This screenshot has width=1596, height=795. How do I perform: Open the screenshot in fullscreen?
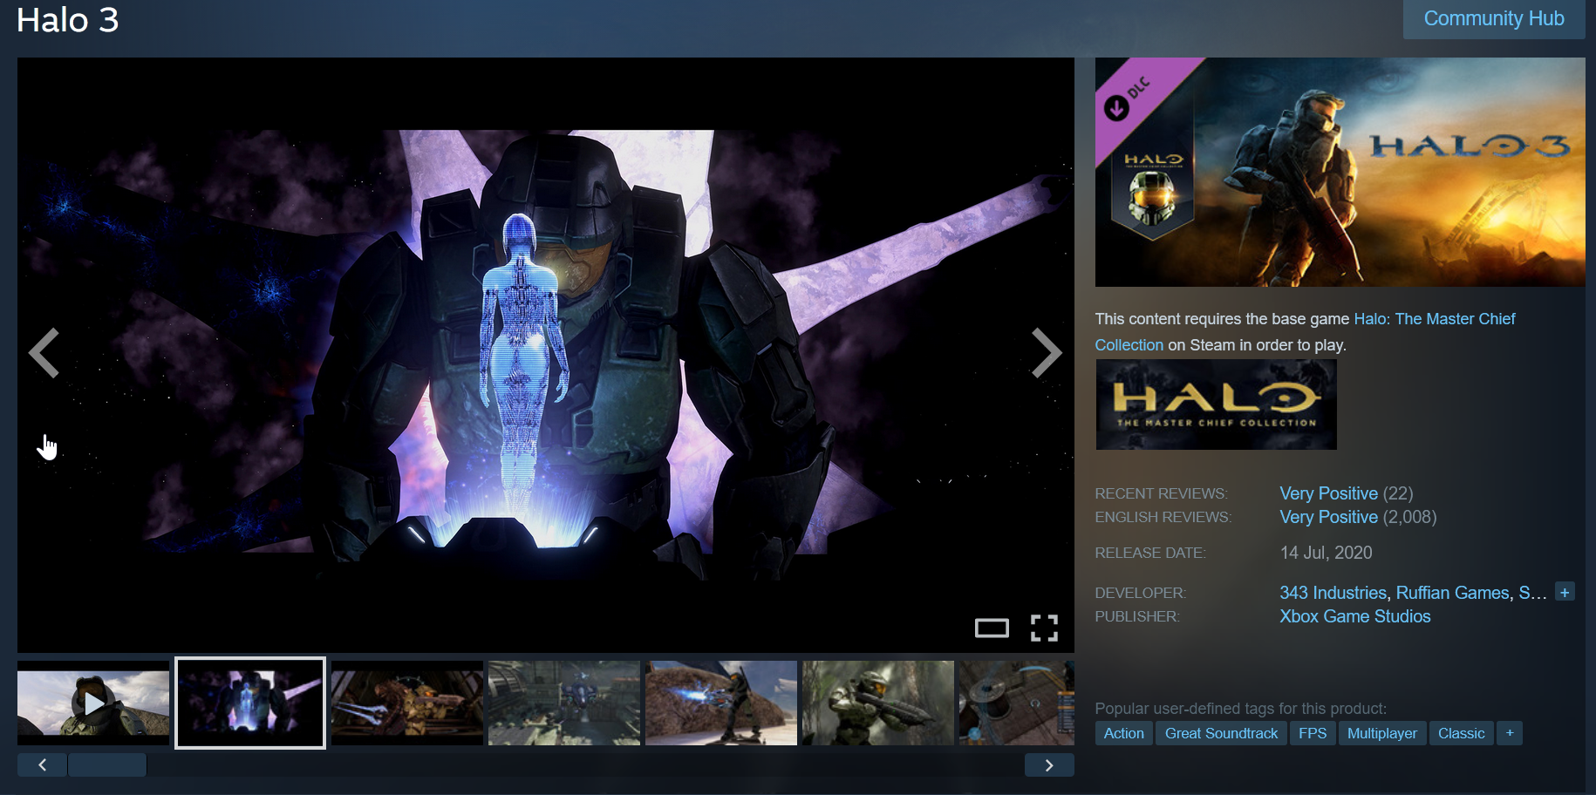point(1044,628)
